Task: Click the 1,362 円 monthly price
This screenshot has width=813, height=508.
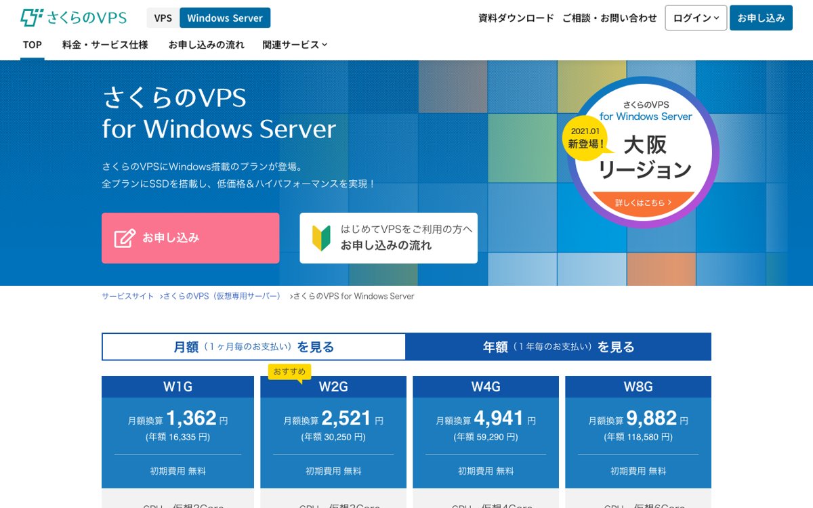Action: (196, 418)
